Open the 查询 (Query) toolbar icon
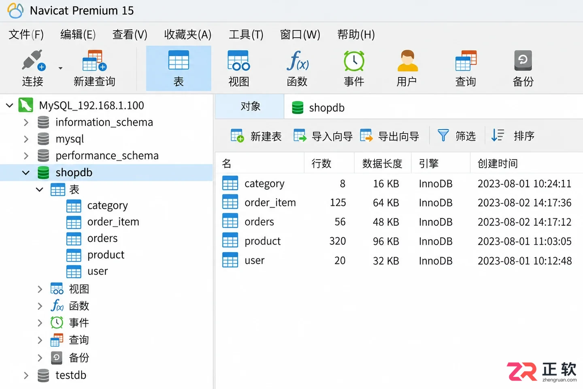Image resolution: width=583 pixels, height=389 pixels. point(466,60)
